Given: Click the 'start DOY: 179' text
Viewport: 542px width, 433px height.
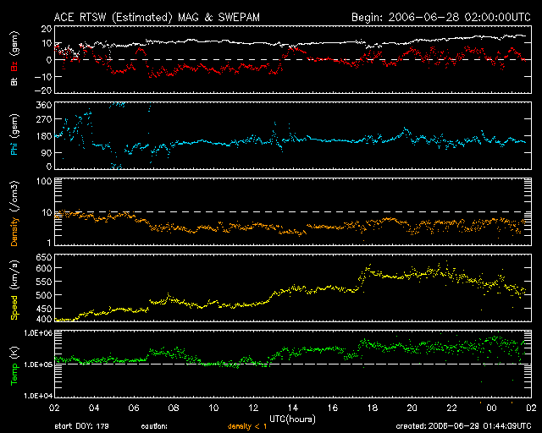Looking at the screenshot, I should pyautogui.click(x=81, y=426).
